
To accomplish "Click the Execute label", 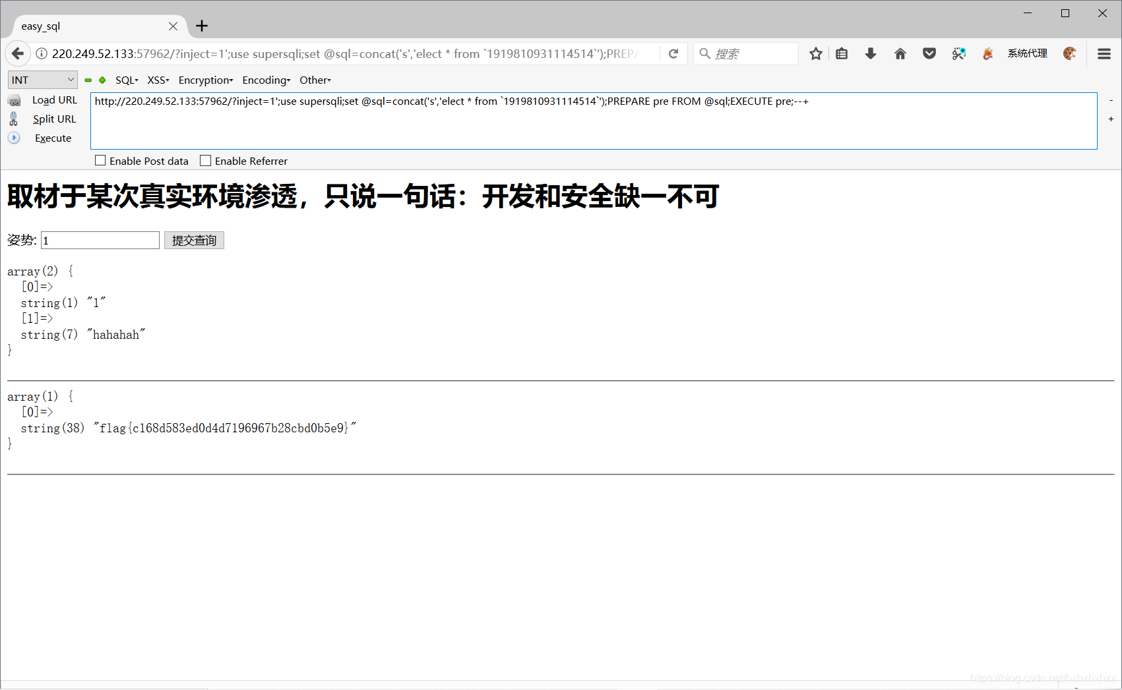I will [x=53, y=138].
